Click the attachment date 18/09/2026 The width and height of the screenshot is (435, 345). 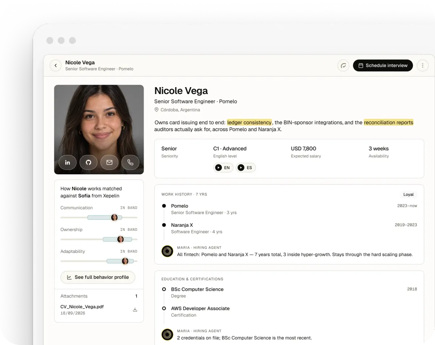pyautogui.click(x=73, y=313)
